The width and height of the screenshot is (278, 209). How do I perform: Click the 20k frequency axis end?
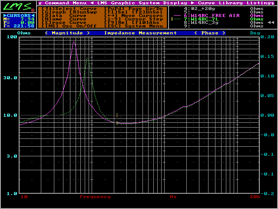255,197
